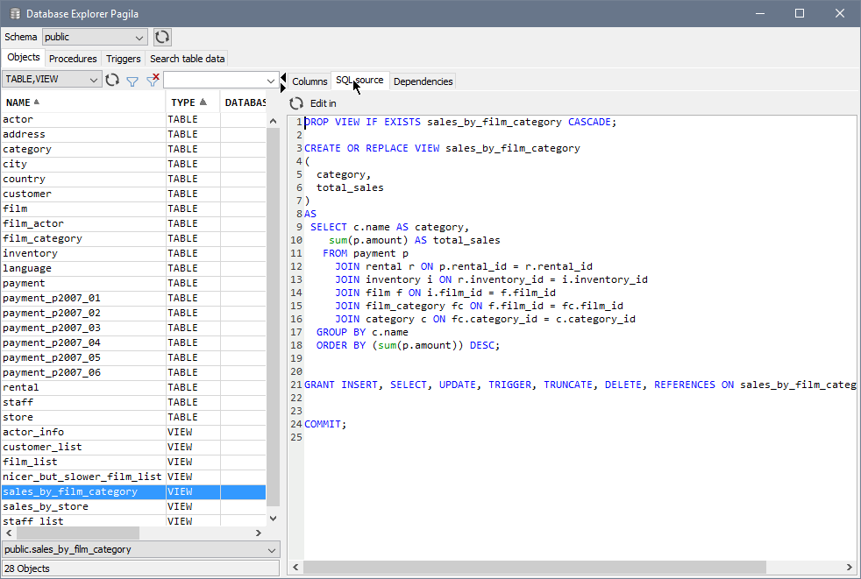This screenshot has height=579, width=861.
Task: Go to the Search table data tab
Action: (x=187, y=59)
